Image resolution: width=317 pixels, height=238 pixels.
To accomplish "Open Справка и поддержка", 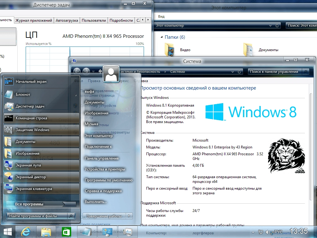I will 103,191.
